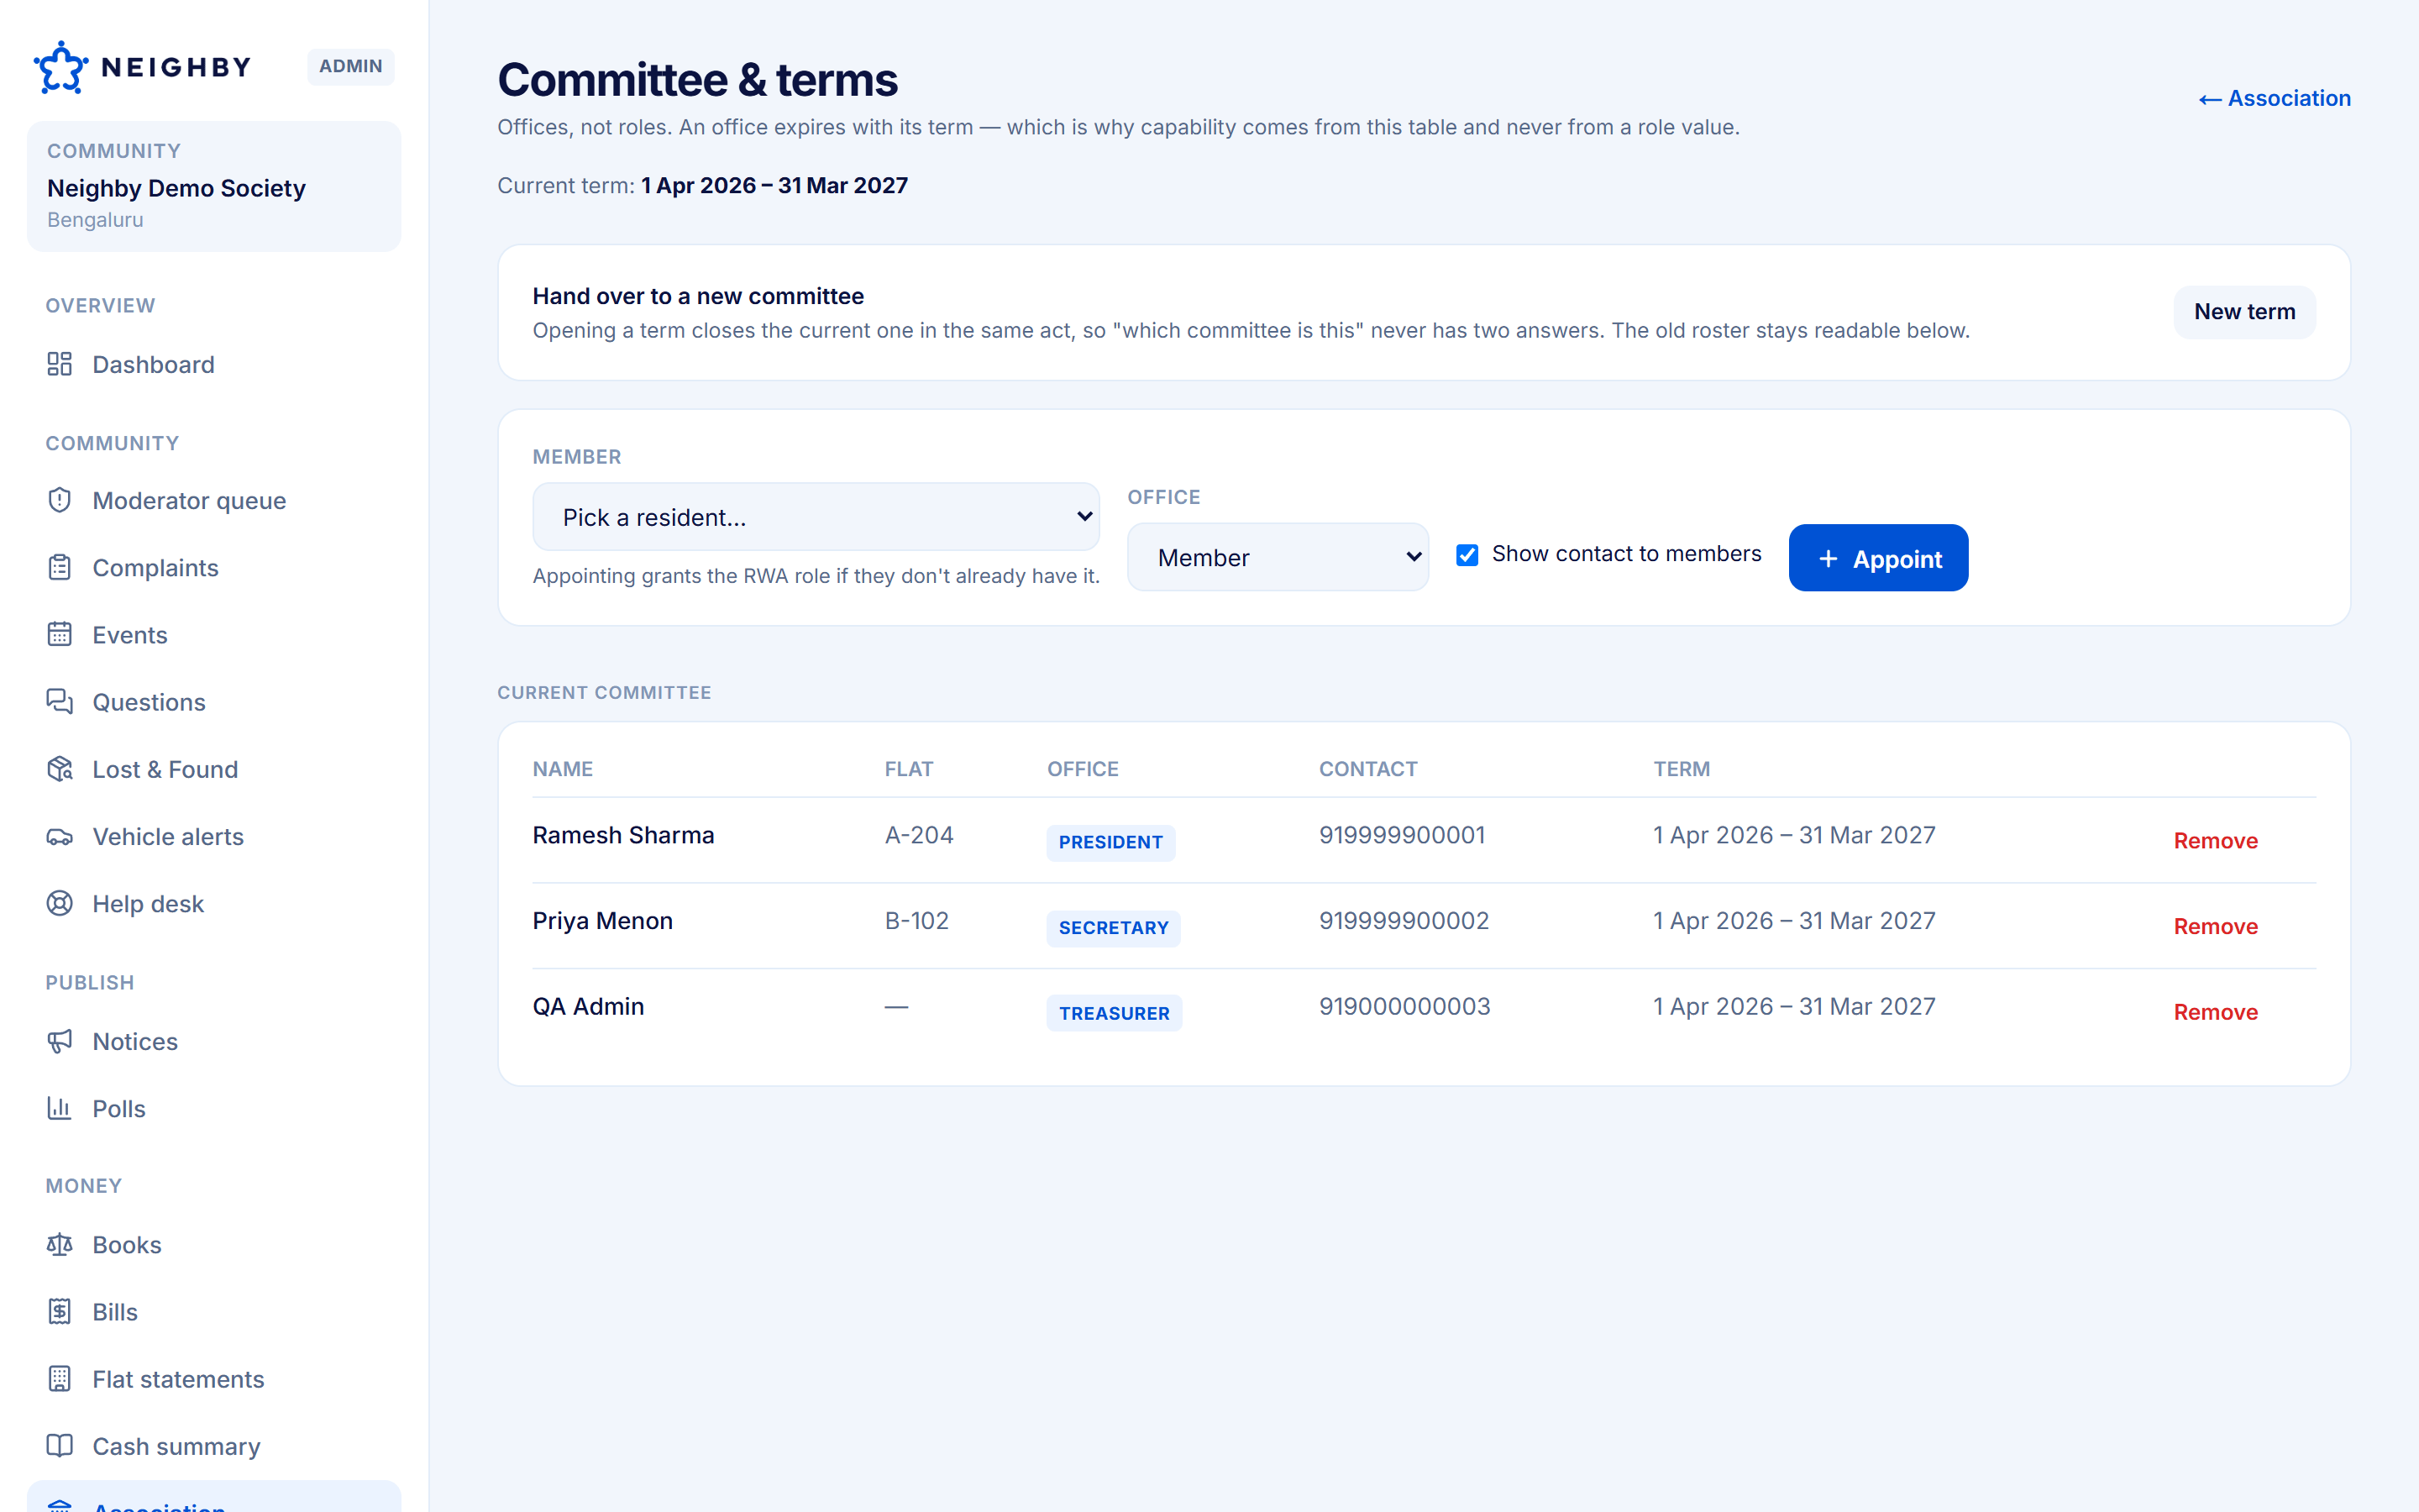Remove Ramesh Sharma from committee
Screen dimensions: 2419x1512
(x=2215, y=841)
